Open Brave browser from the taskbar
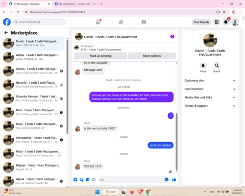 (x=140, y=192)
